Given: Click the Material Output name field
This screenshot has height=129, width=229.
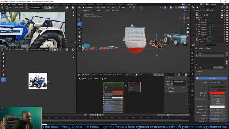Looking at the screenshot, I should point(179,81).
